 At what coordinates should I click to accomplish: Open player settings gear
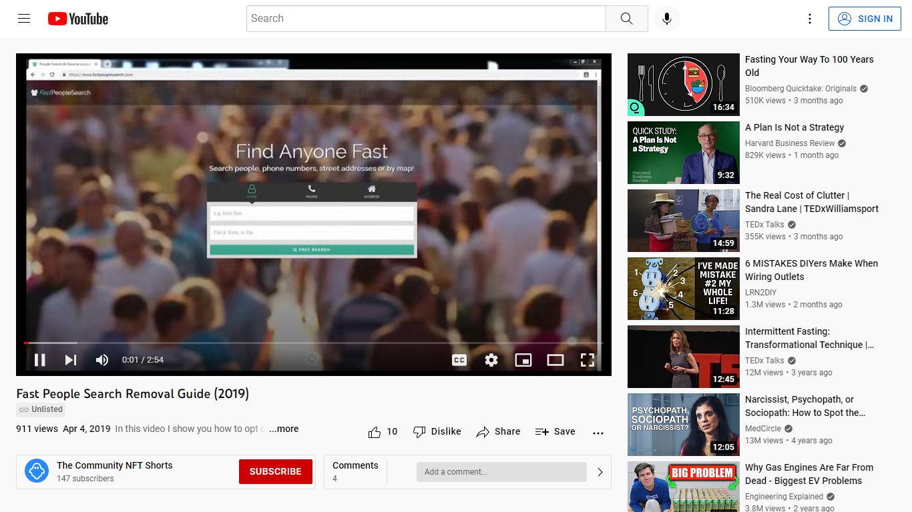pyautogui.click(x=491, y=360)
